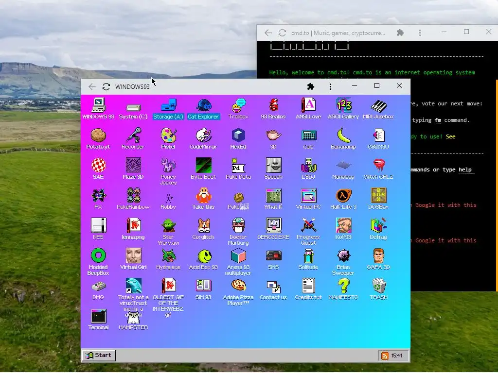Launch the SAE checkered ball icon

[98, 166]
